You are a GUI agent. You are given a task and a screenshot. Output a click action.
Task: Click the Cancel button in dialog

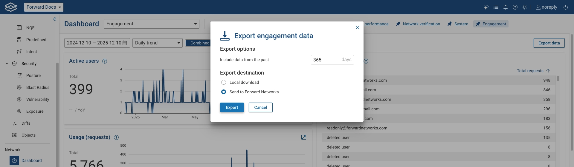[x=261, y=107]
